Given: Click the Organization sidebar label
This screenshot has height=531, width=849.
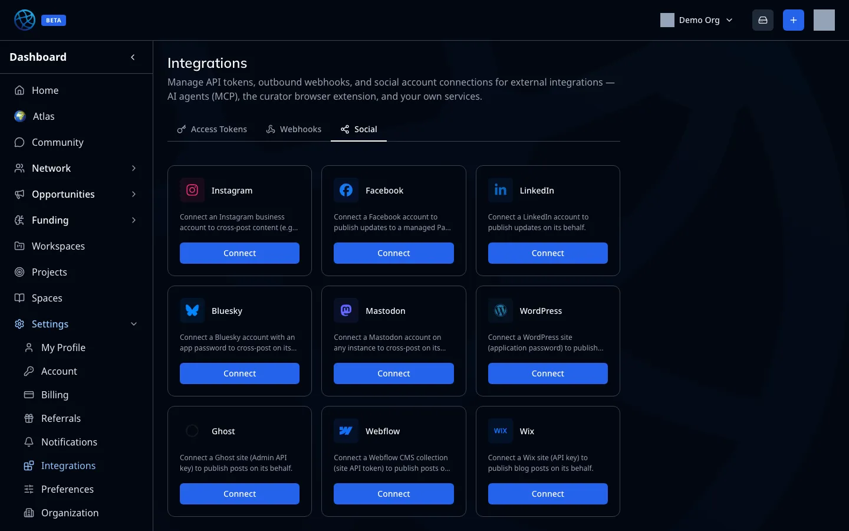Looking at the screenshot, I should pos(70,513).
